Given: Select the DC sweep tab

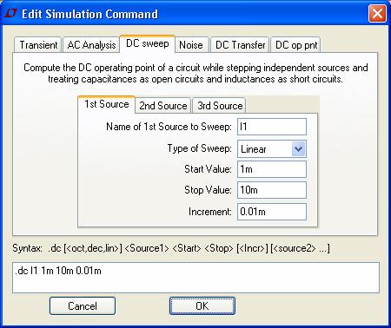Looking at the screenshot, I should point(148,43).
